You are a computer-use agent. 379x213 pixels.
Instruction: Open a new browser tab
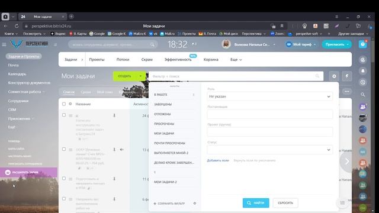(71, 17)
